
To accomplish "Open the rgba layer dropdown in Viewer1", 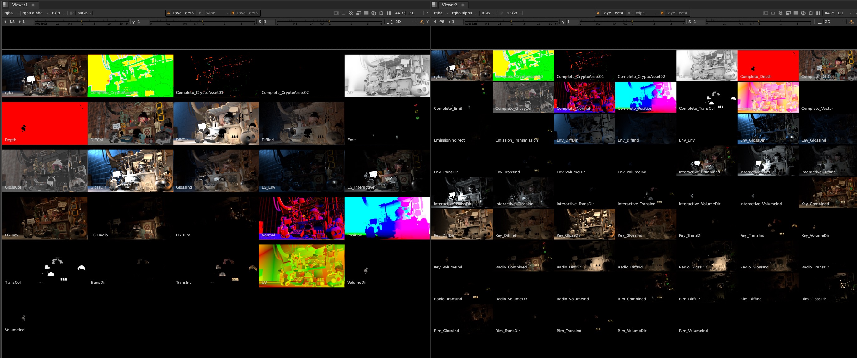I will [11, 13].
